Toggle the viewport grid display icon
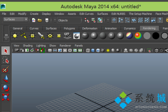168x112 pixels. coord(50,50)
